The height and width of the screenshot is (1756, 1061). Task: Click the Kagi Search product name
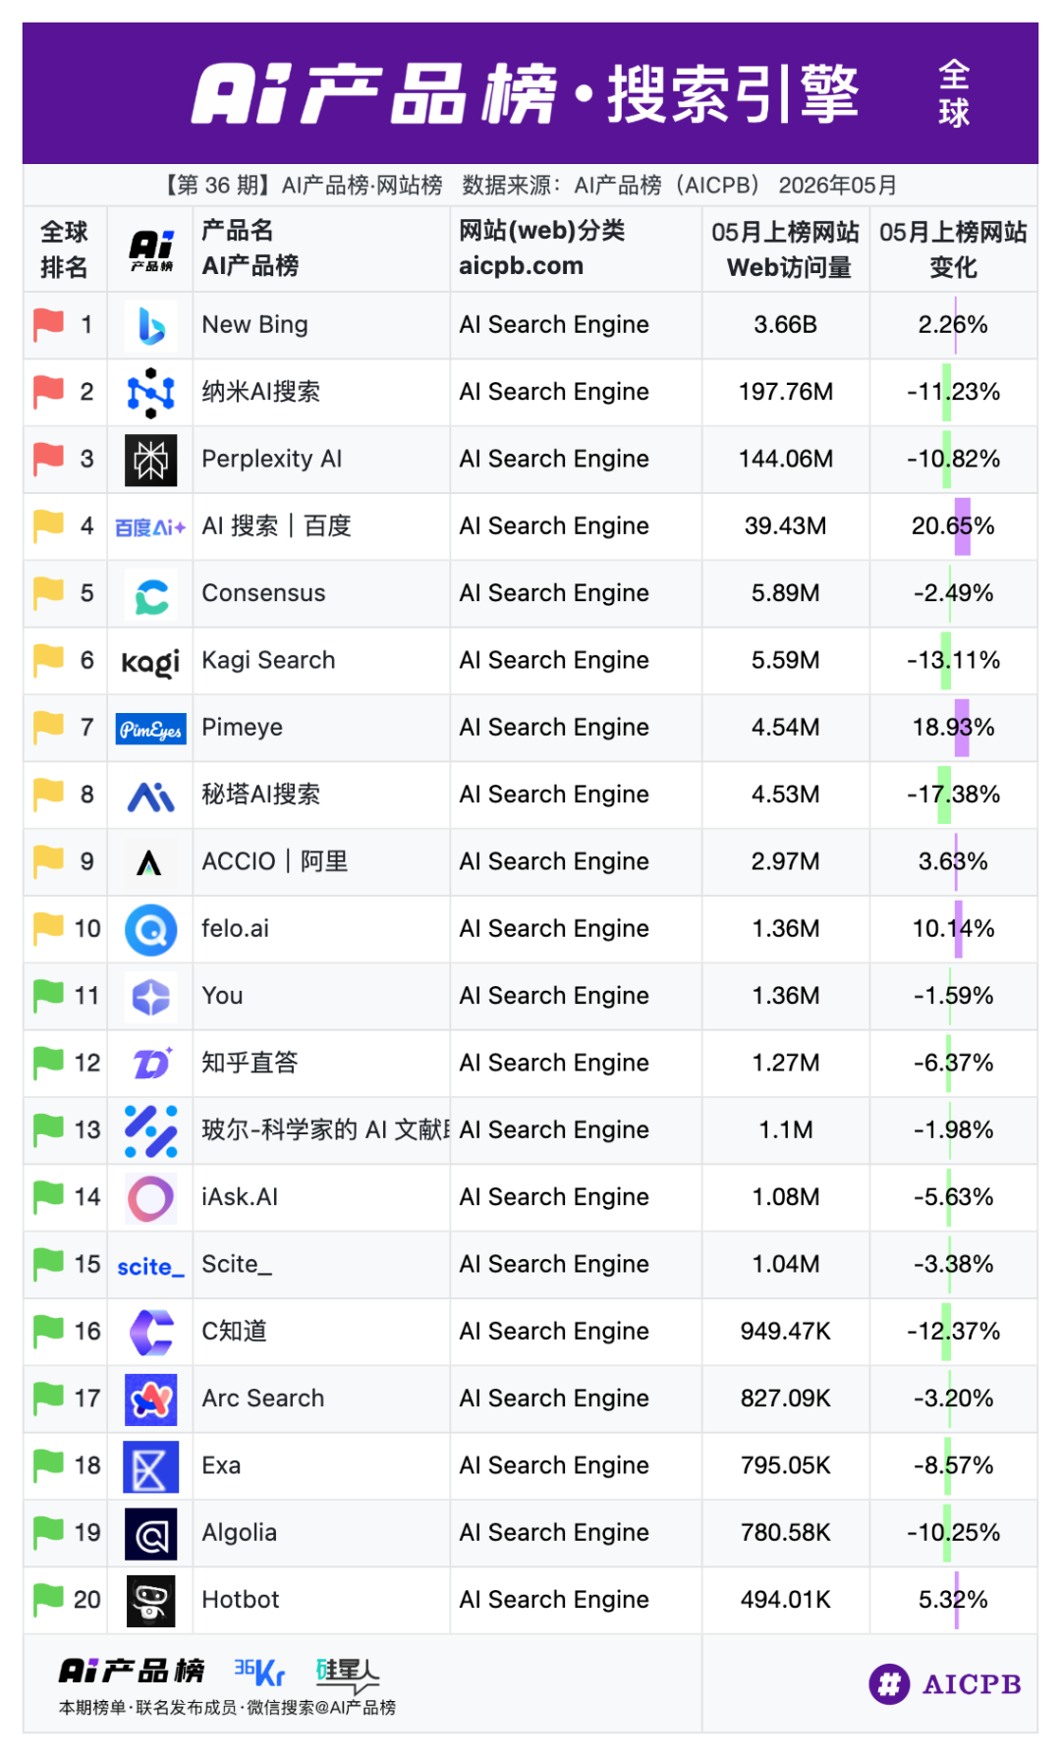pyautogui.click(x=268, y=660)
